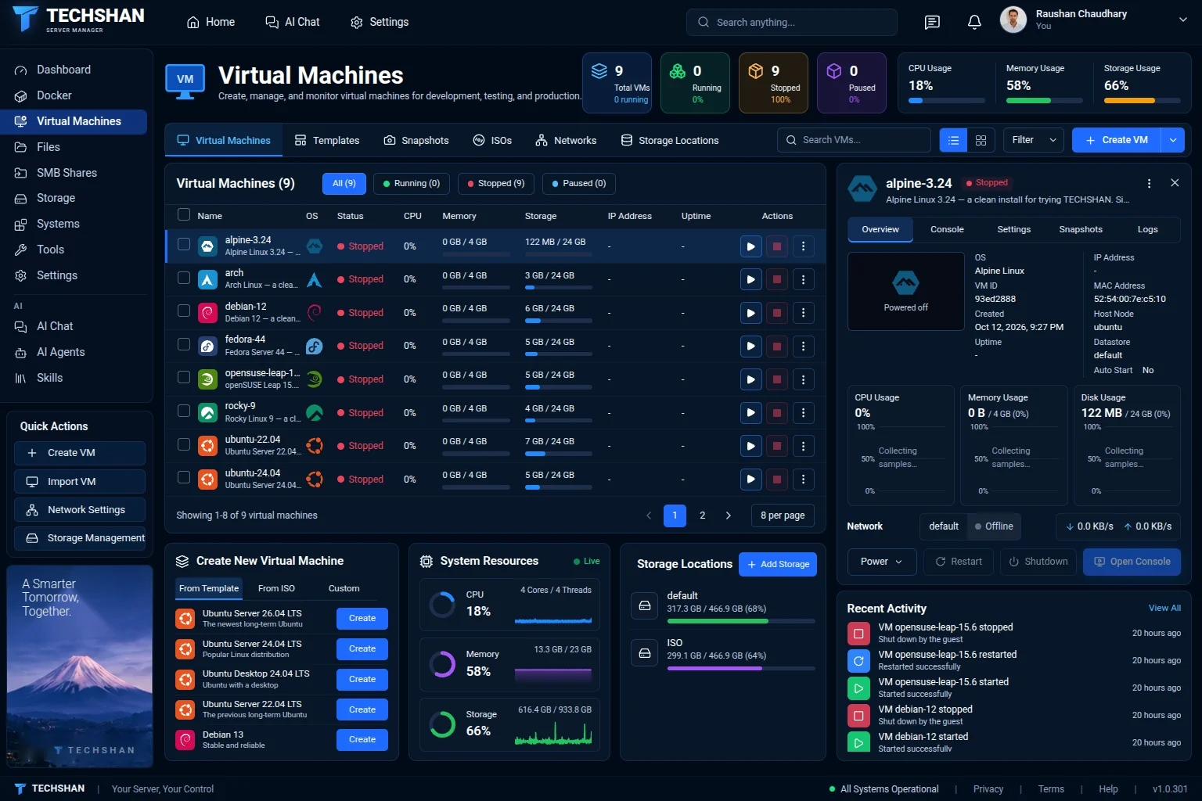The image size is (1202, 801).
Task: Tick the select-all checkbox in table header
Action: pos(184,215)
